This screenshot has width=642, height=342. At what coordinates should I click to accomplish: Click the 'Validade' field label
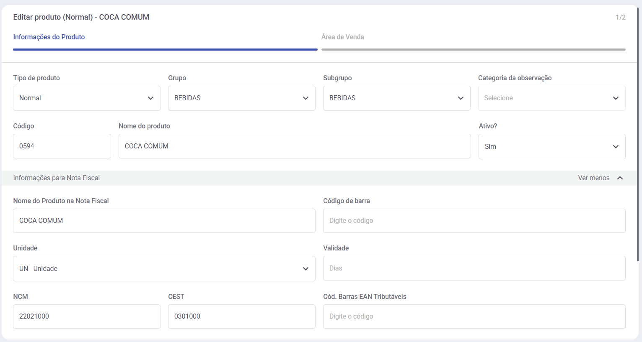[x=336, y=248]
